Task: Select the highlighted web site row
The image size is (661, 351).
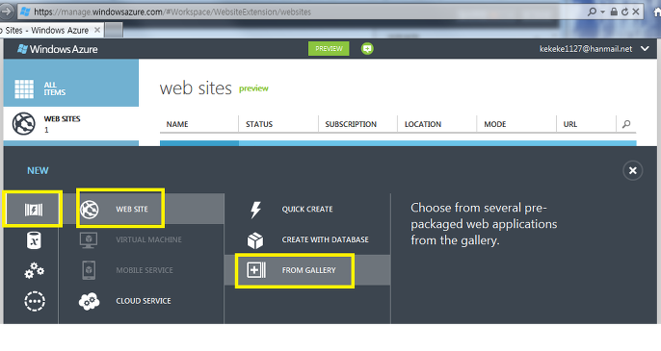Action: tap(398, 143)
